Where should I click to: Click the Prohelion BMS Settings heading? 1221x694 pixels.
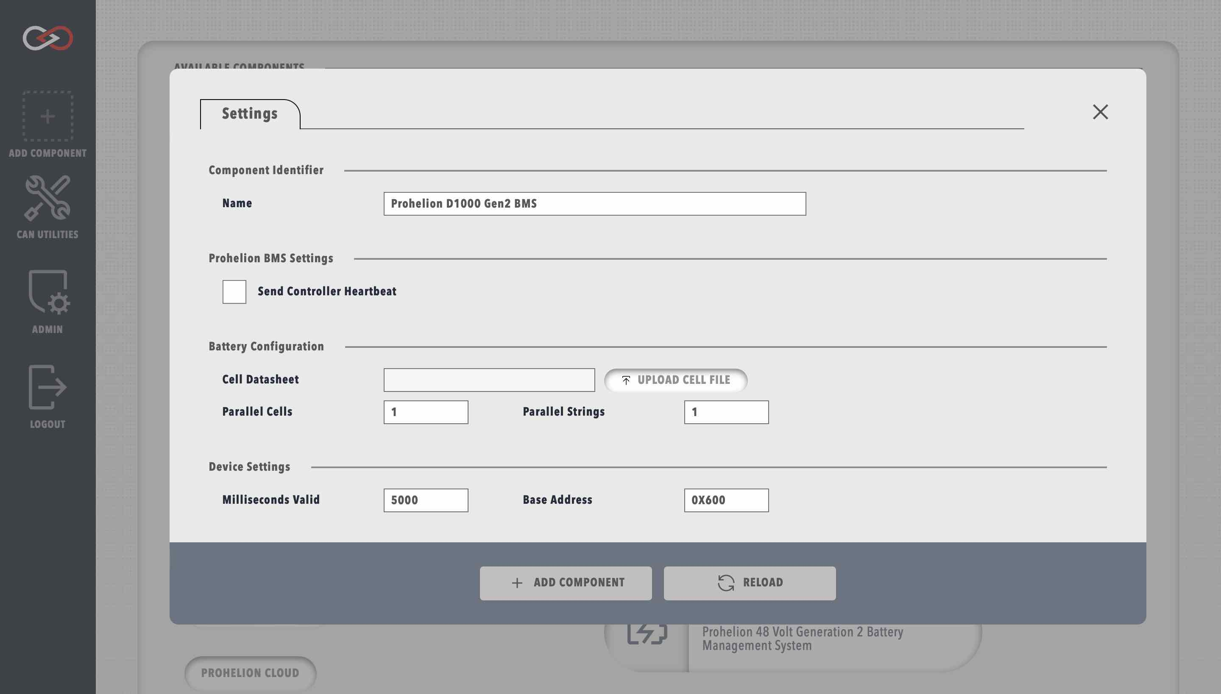click(271, 258)
